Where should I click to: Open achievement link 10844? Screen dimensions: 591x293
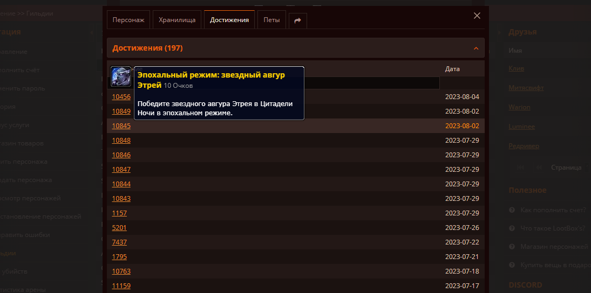click(121, 184)
